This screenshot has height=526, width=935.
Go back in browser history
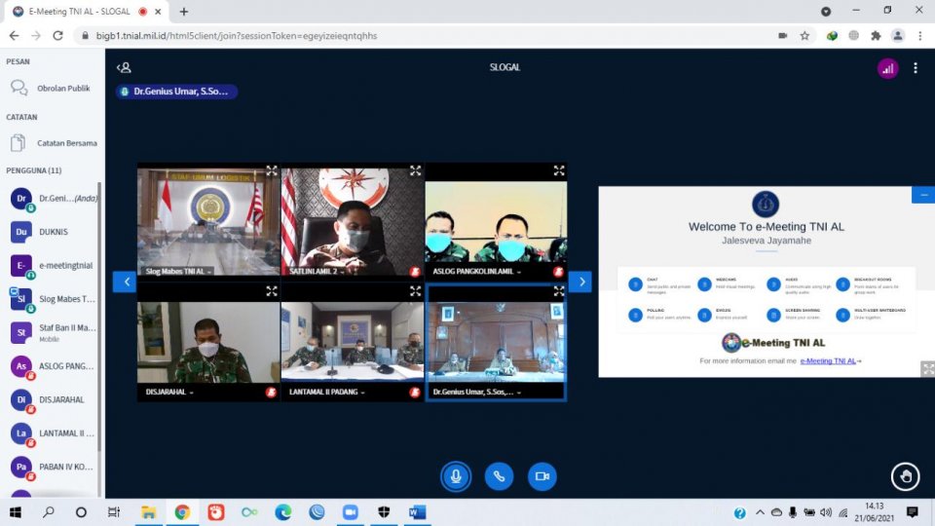point(15,36)
